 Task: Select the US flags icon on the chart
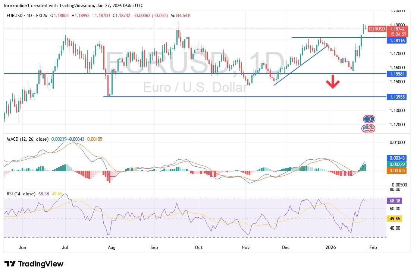[x=369, y=128]
